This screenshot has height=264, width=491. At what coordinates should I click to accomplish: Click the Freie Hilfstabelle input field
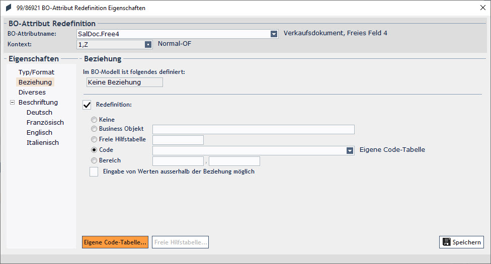178,140
